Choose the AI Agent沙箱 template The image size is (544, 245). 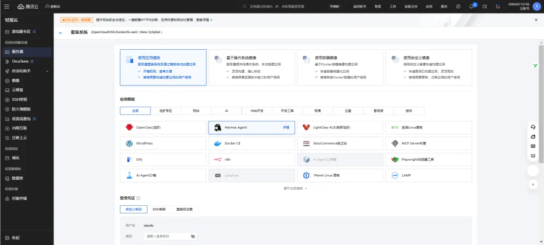163,176
